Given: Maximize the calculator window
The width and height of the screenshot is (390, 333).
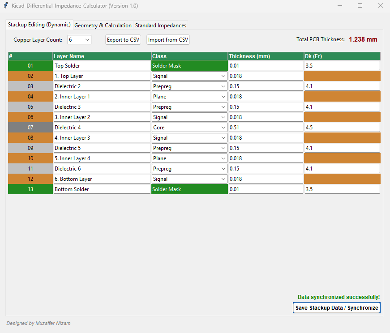Looking at the screenshot, I should tap(360, 6).
